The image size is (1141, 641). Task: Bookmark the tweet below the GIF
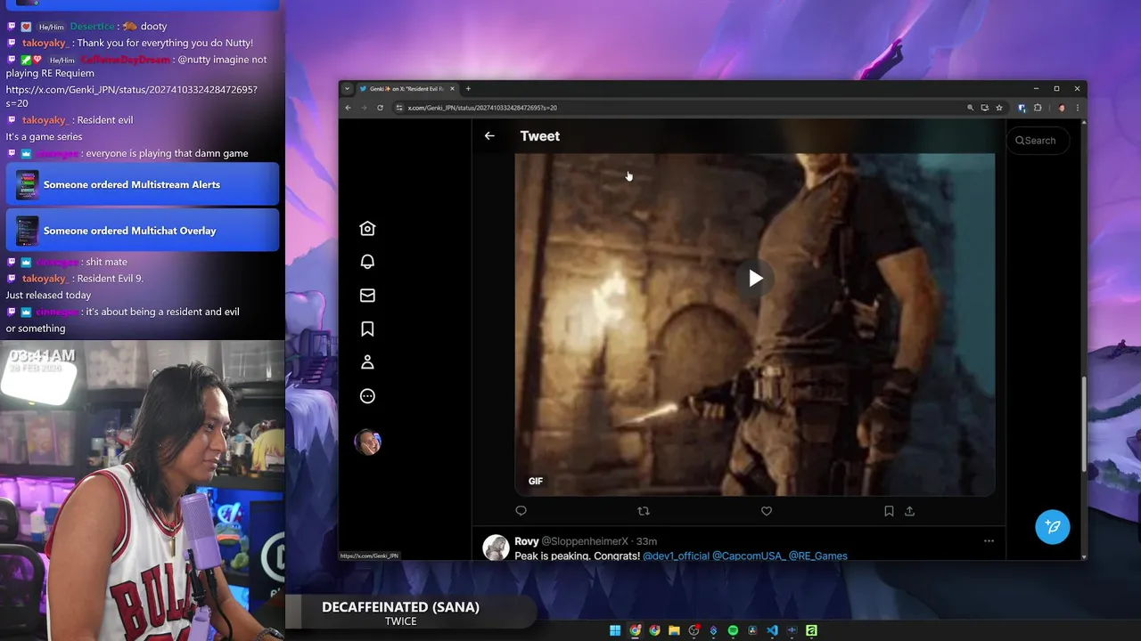pyautogui.click(x=889, y=511)
